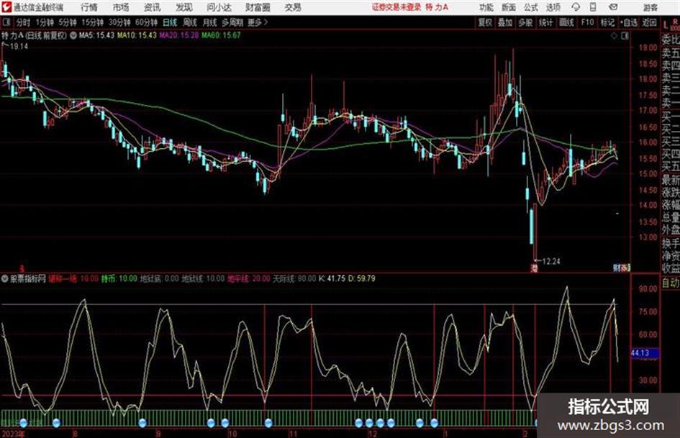
Task: Click the 标记 mark button
Action: point(607,22)
